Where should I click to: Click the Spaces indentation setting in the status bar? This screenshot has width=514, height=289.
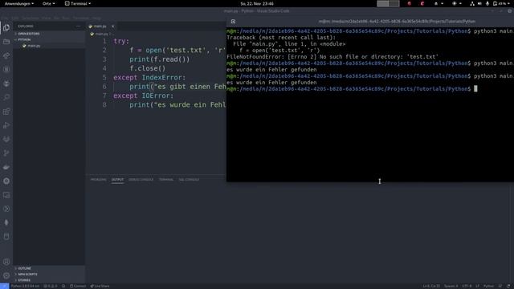coord(451,286)
